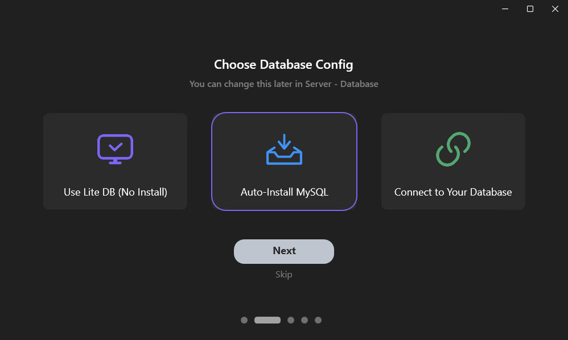Viewport: 568px width, 340px height.
Task: Click the fourth pagination dot
Action: (304, 320)
